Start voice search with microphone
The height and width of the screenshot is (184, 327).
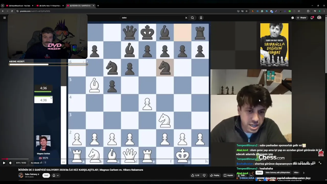click(201, 18)
